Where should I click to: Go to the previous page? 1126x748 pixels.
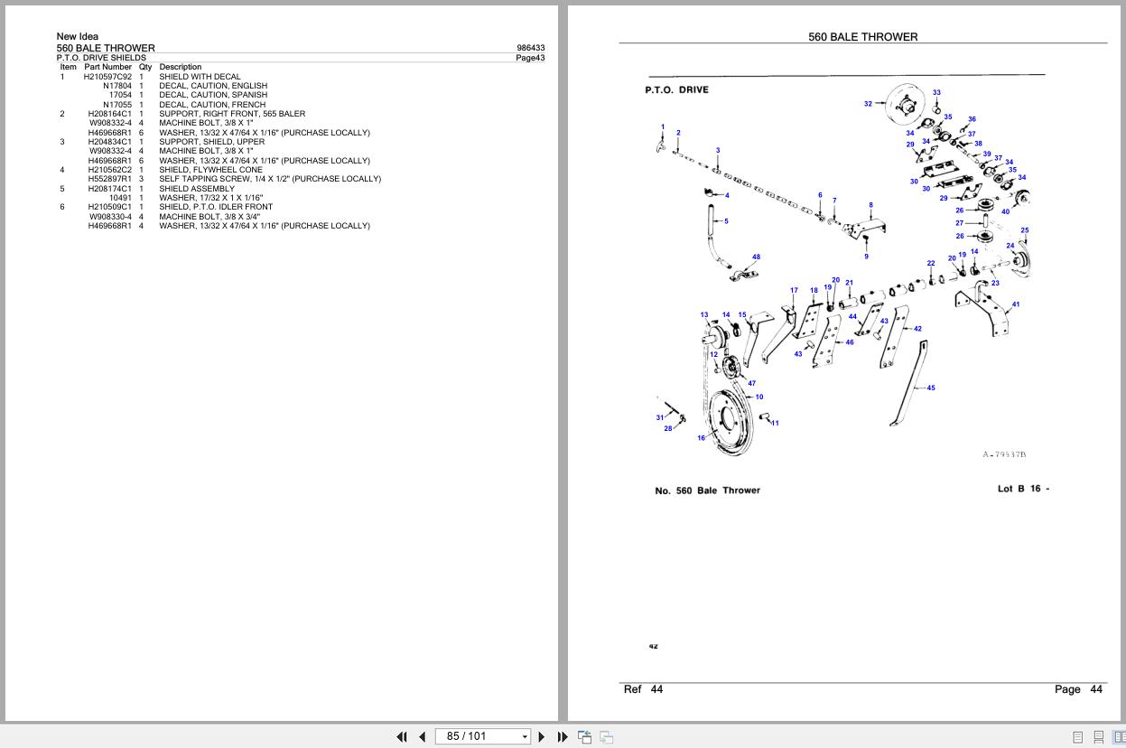422,736
